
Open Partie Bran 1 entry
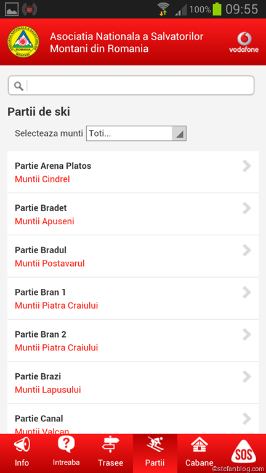point(133,298)
